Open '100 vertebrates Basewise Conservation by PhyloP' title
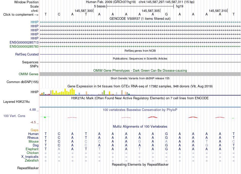241x174 pixels. click(x=140, y=110)
